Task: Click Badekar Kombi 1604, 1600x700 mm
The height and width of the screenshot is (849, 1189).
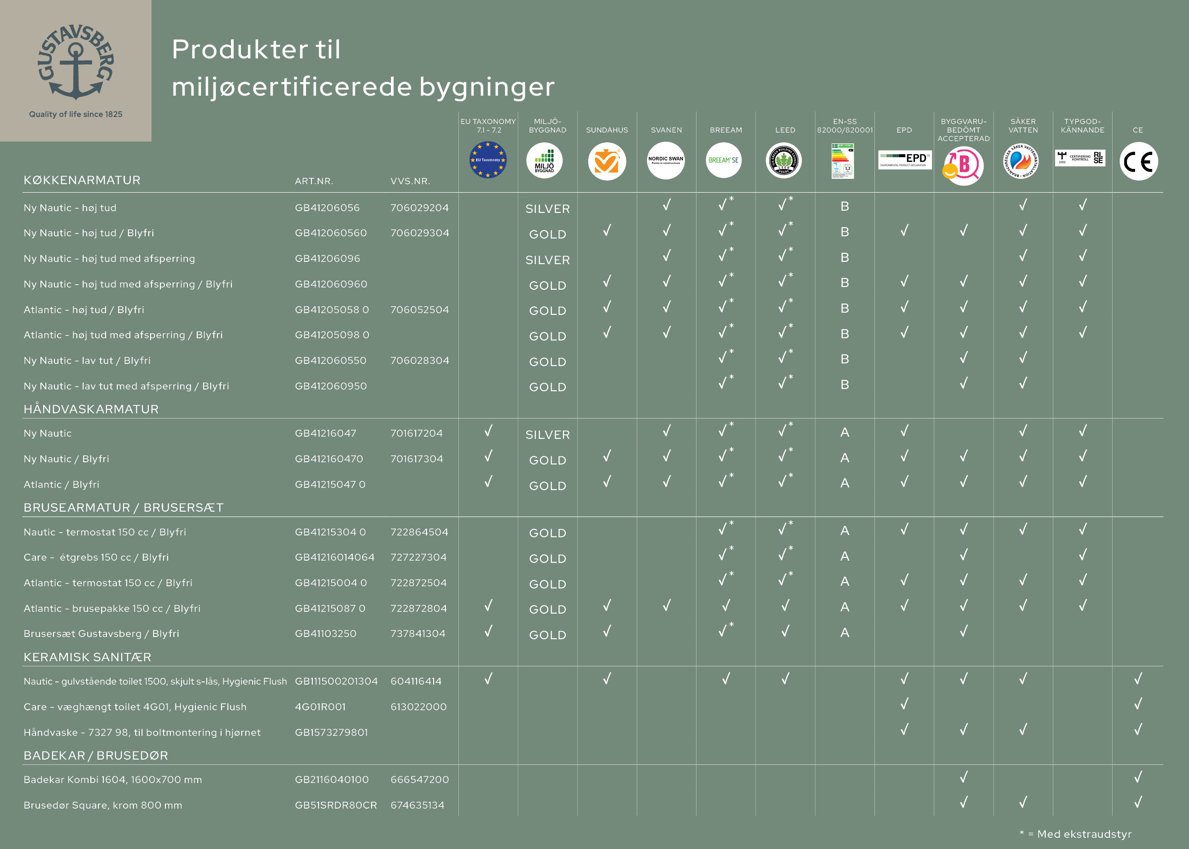Action: pyautogui.click(x=112, y=779)
